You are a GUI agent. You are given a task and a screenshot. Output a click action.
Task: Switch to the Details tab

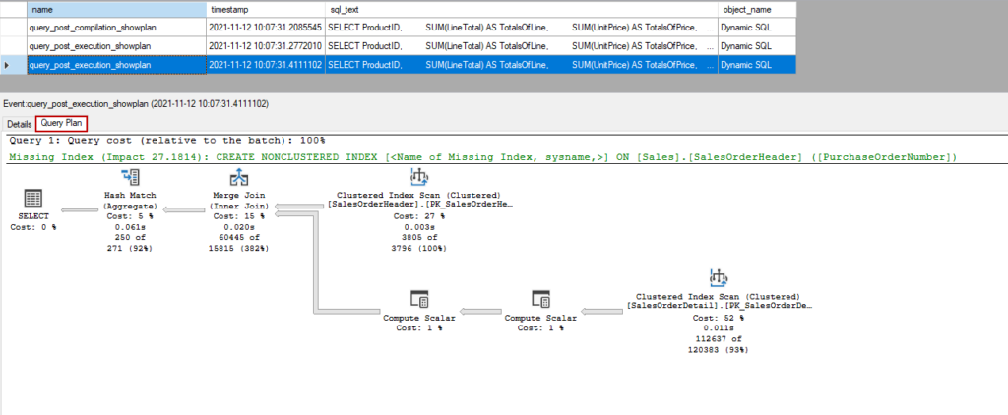pos(19,125)
